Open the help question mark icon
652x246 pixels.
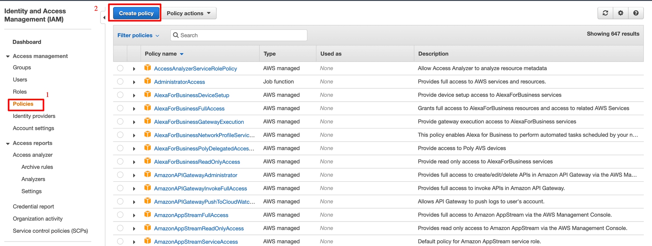click(636, 13)
